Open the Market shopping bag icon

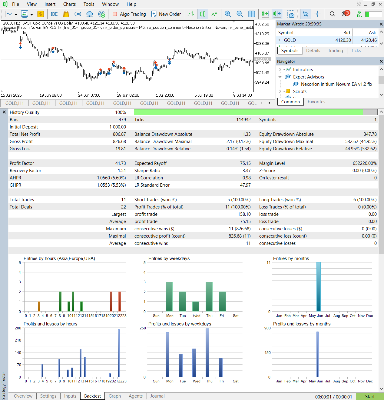click(x=66, y=14)
